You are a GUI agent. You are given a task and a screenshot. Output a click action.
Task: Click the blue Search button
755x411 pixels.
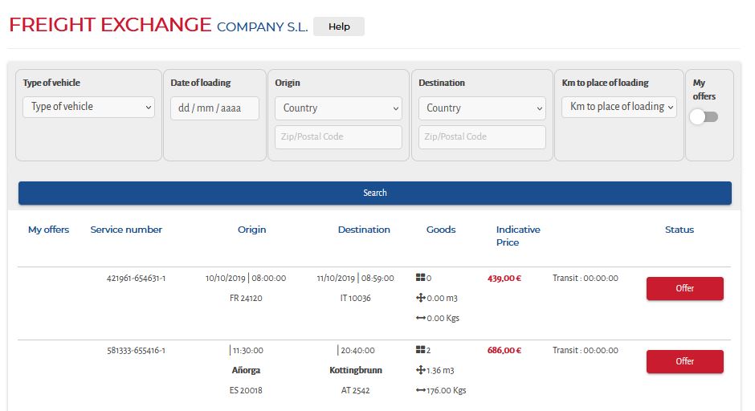pos(374,193)
